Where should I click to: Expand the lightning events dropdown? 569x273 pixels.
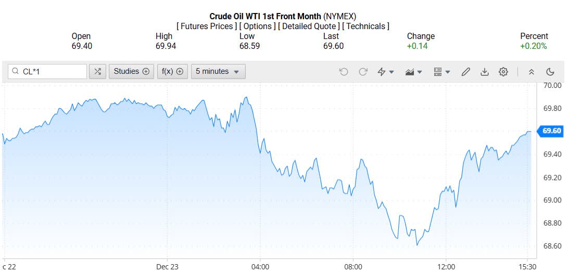pos(386,72)
